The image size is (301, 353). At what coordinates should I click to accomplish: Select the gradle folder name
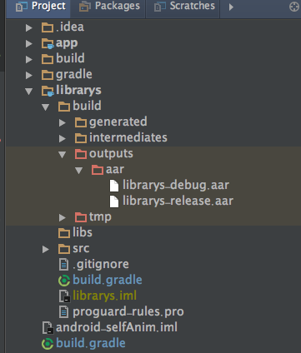point(74,74)
